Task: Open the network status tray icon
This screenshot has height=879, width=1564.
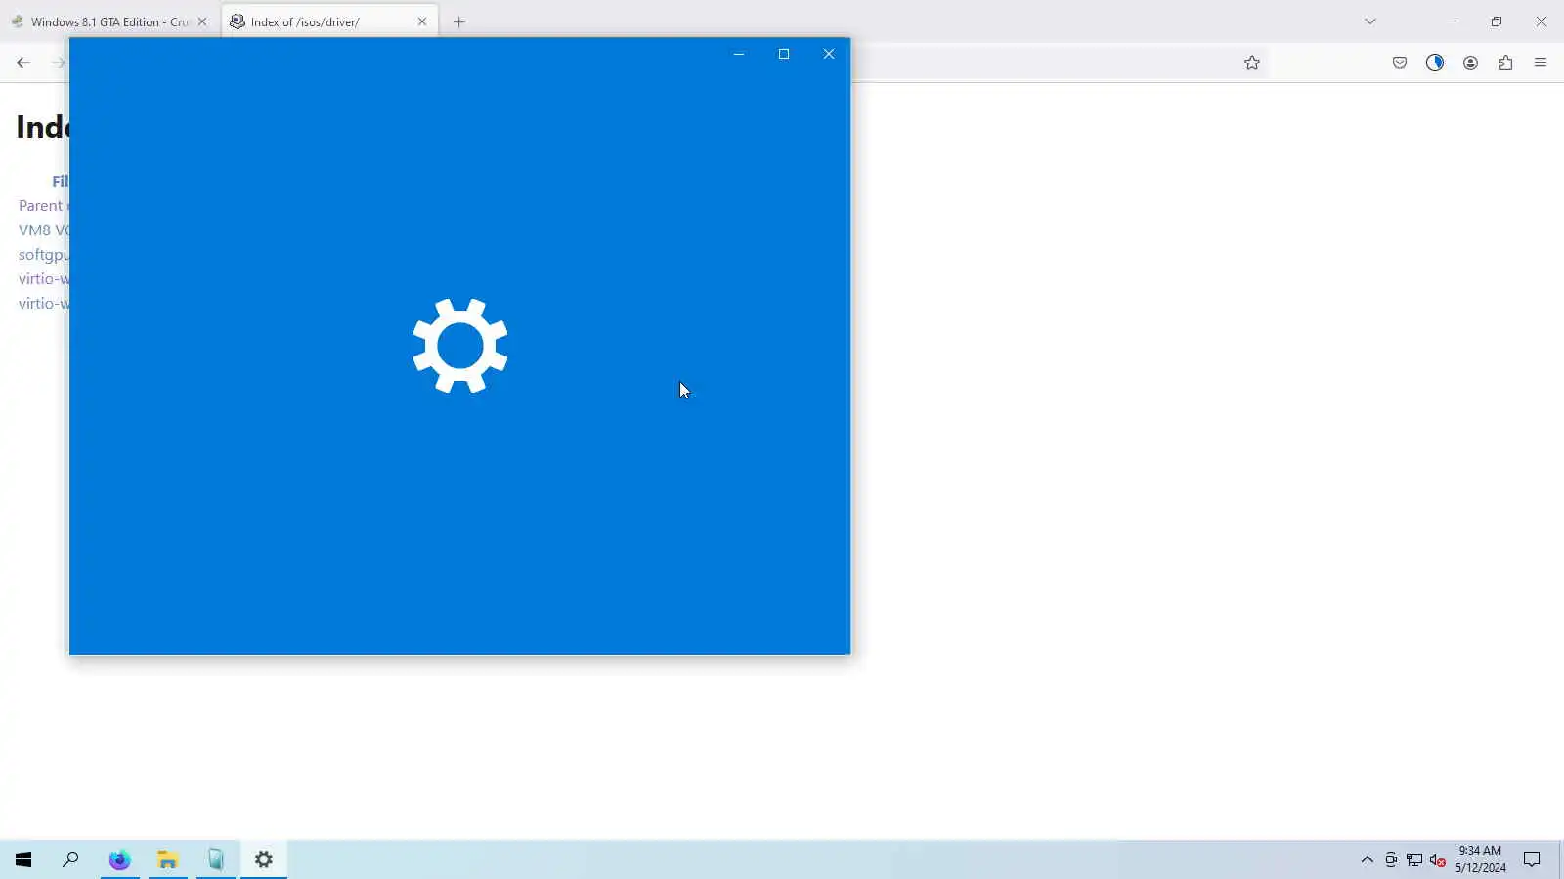Action: 1414,859
